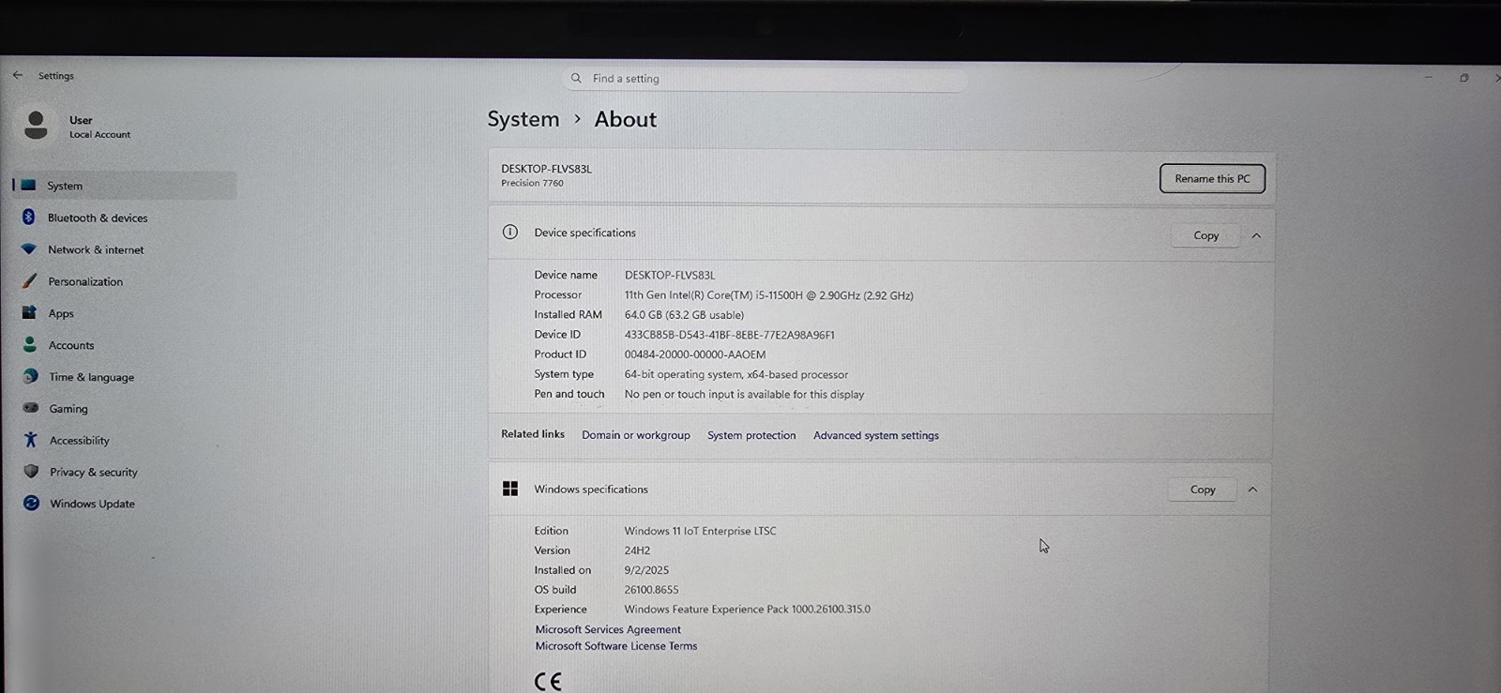Open Accessibility settings
Viewport: 1501px width, 693px height.
[79, 441]
